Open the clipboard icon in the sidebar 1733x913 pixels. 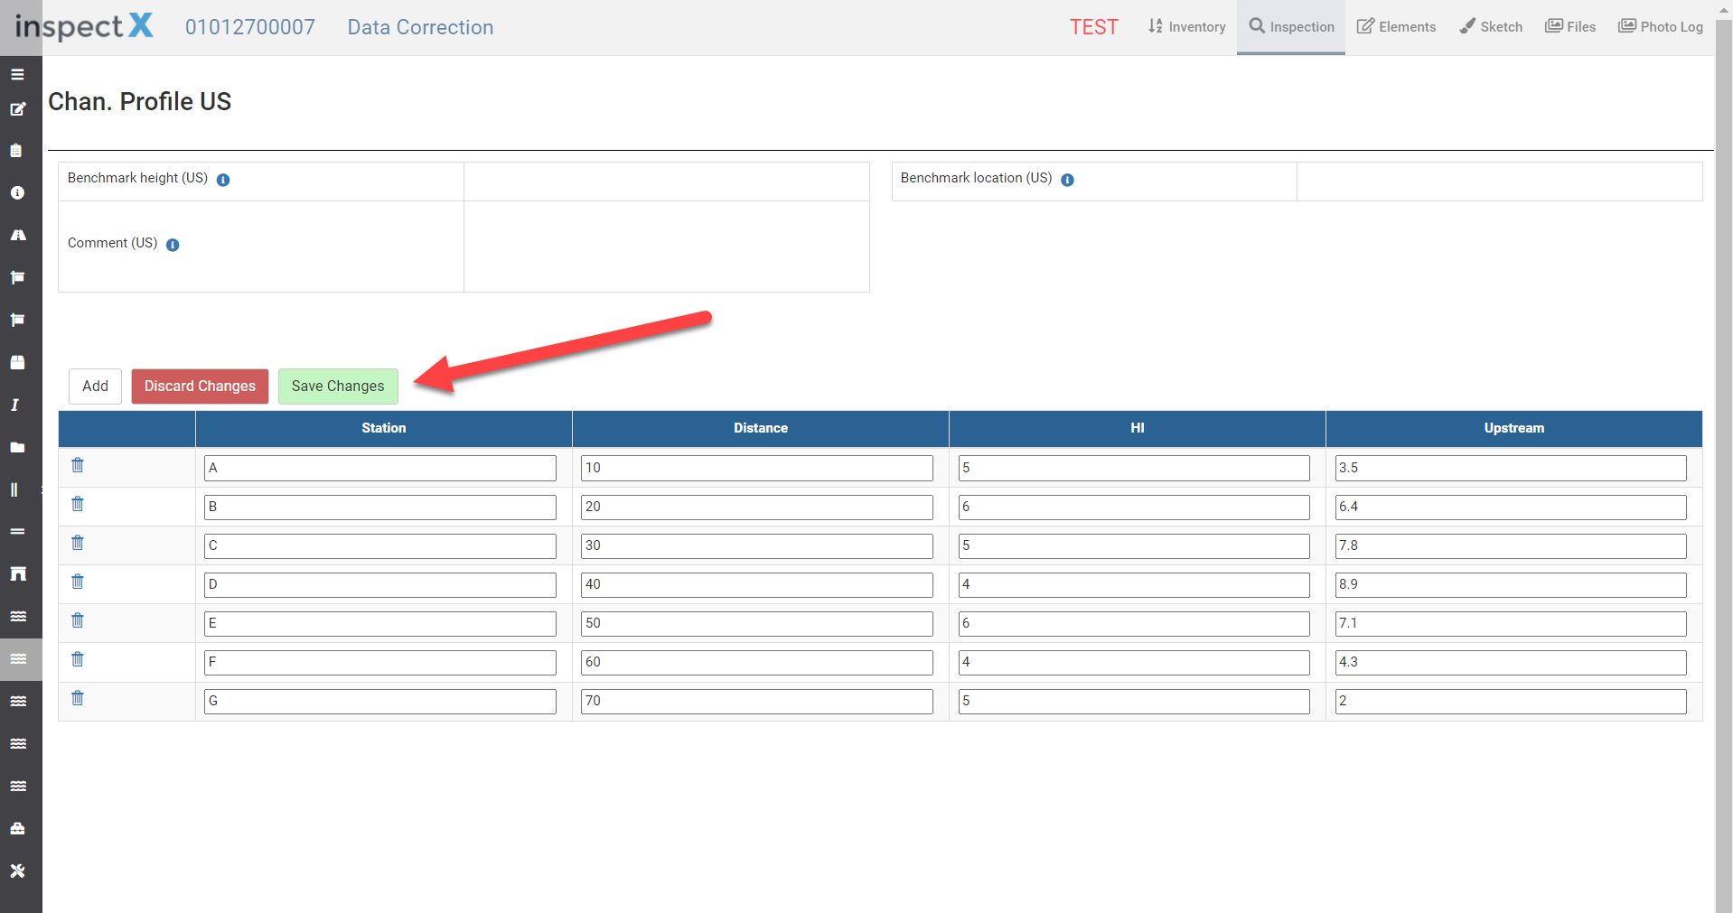16,151
